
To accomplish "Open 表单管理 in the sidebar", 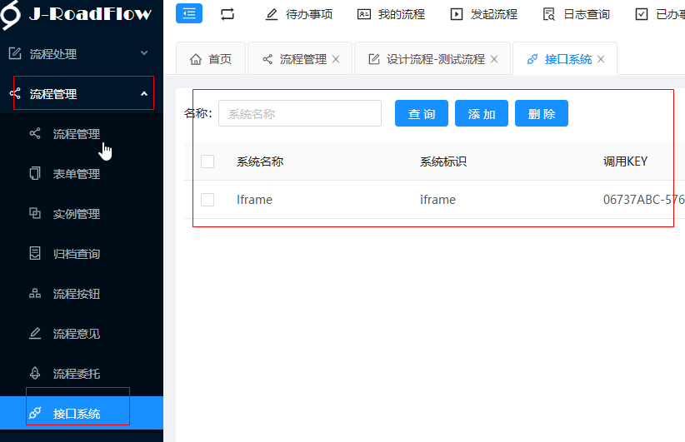I will [76, 174].
